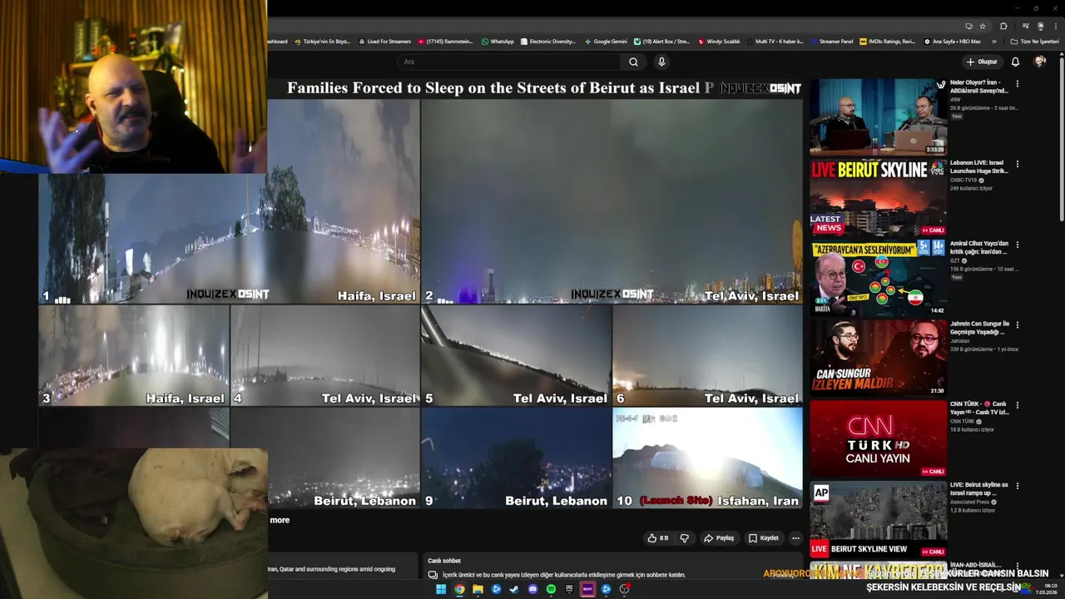Open the NEXT app from the taskbar
The image size is (1065, 599).
coord(587,589)
